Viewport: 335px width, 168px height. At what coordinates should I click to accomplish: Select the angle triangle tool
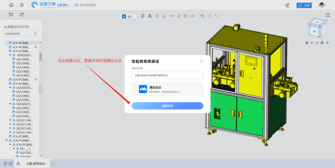(x=164, y=16)
